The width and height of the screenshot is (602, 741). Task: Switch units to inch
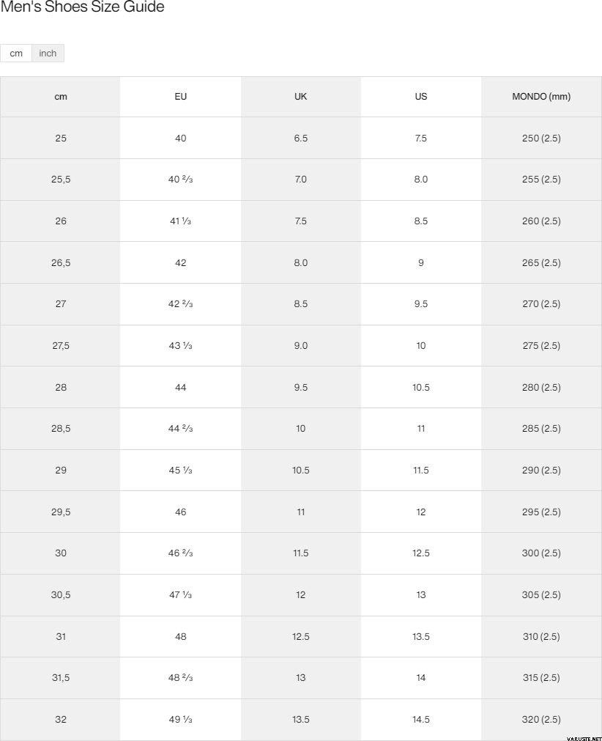[48, 54]
